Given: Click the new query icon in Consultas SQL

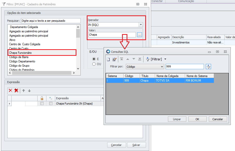Looking at the screenshot, I should point(108,59).
